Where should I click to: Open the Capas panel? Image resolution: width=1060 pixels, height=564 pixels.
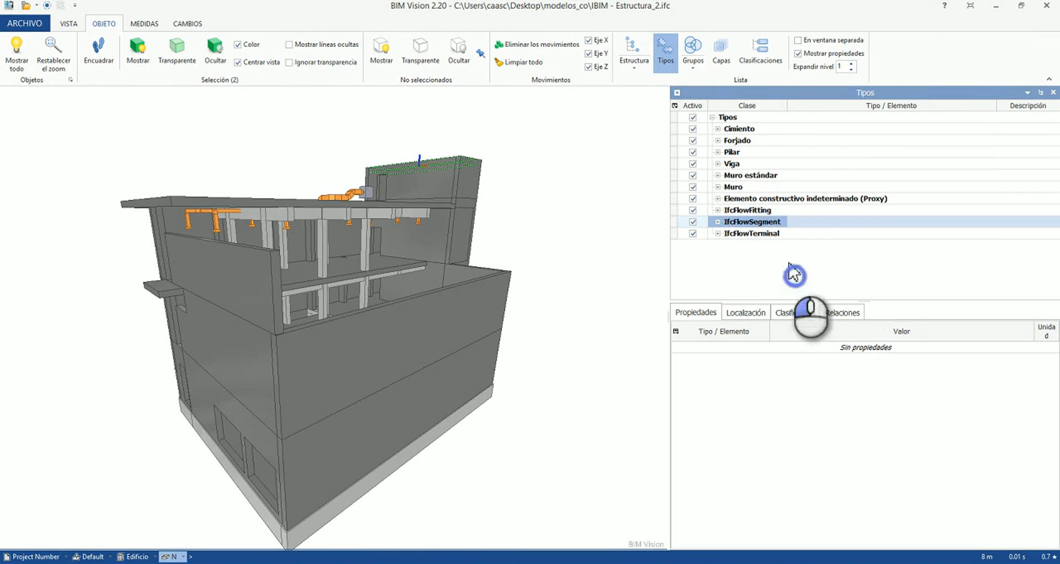point(721,52)
